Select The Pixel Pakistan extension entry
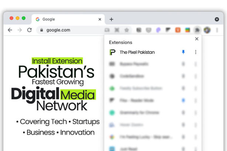 pyautogui.click(x=137, y=52)
